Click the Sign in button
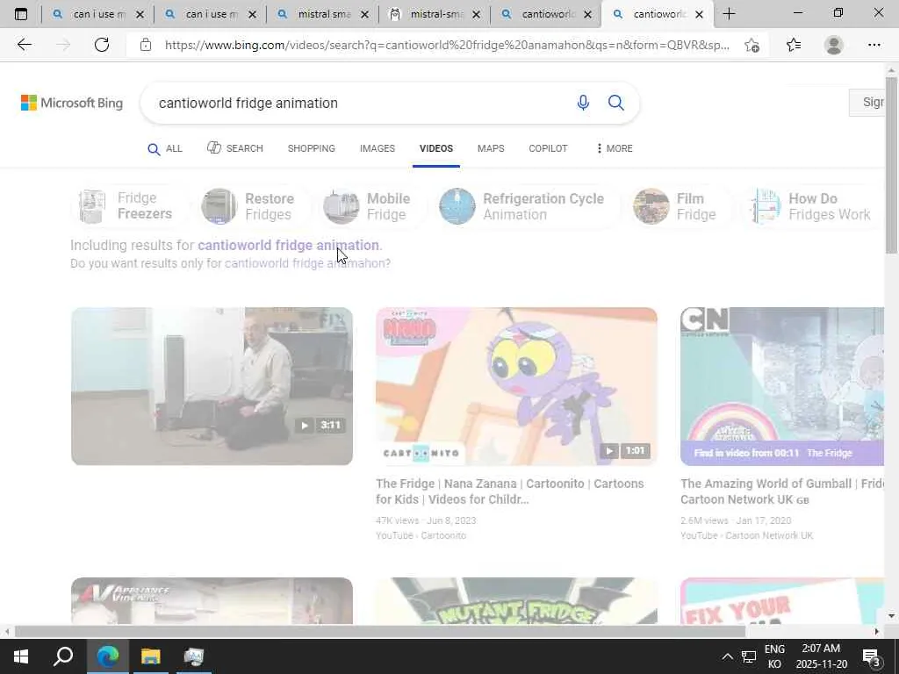 coord(867,103)
